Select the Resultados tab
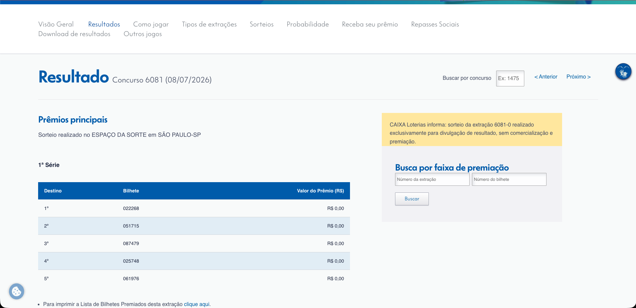This screenshot has height=308, width=636. (104, 24)
